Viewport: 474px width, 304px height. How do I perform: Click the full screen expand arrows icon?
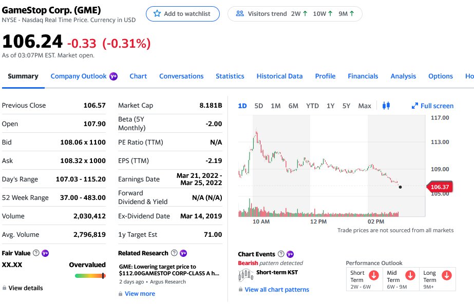[x=414, y=106]
